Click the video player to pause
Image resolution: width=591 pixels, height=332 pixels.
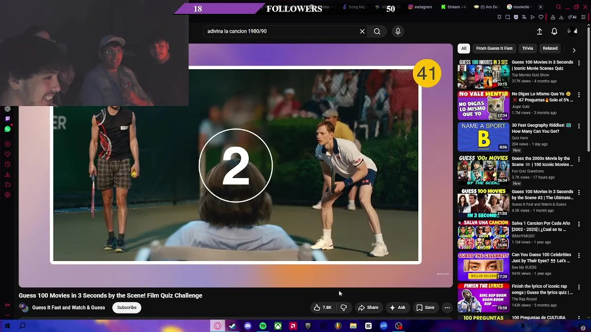coord(235,166)
